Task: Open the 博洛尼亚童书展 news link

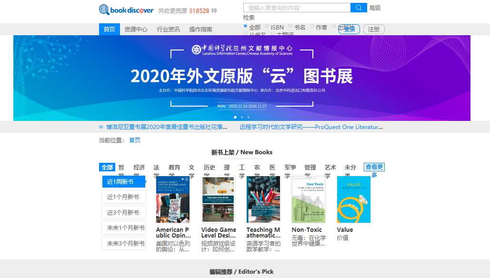Action: (167, 127)
